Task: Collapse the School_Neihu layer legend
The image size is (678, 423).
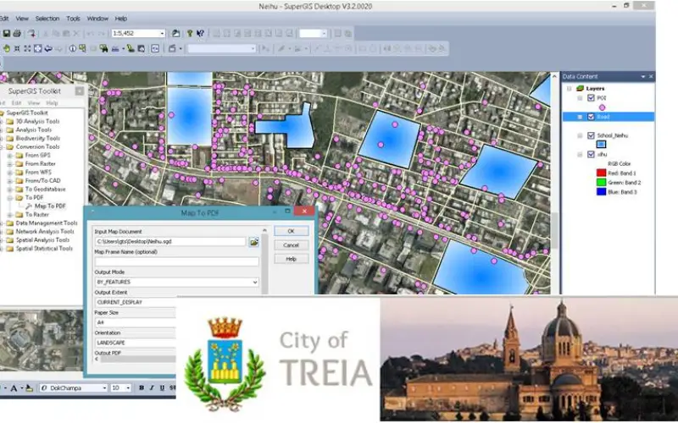Action: point(580,135)
